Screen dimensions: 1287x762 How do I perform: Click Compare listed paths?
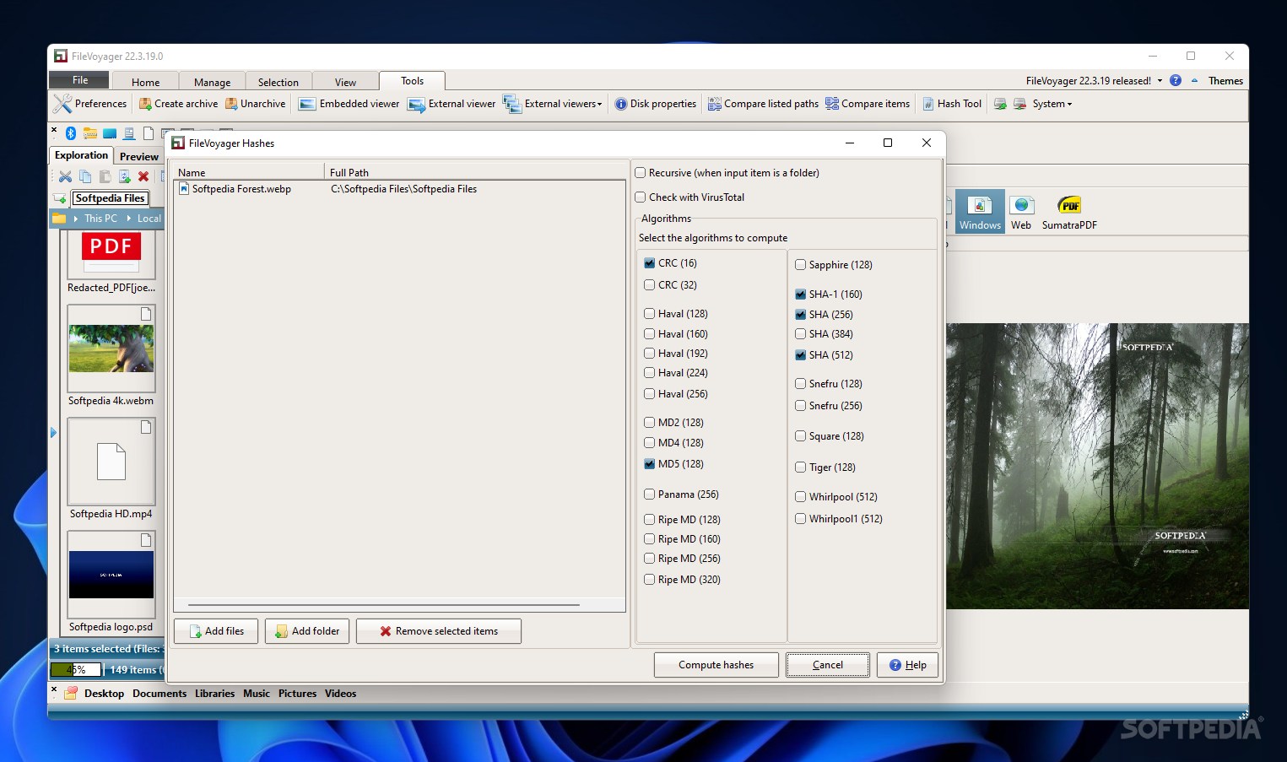point(763,104)
